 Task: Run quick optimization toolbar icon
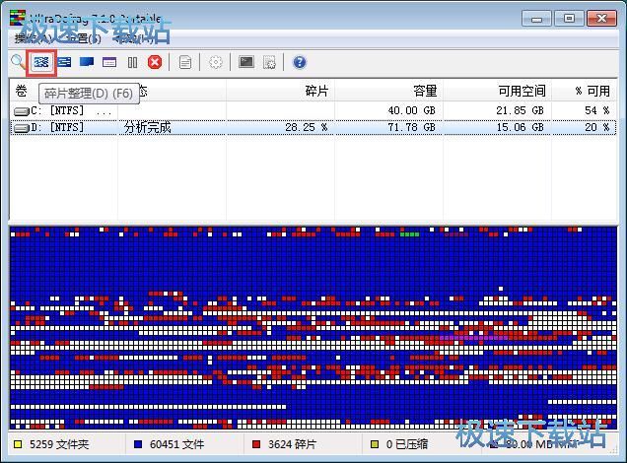(64, 62)
